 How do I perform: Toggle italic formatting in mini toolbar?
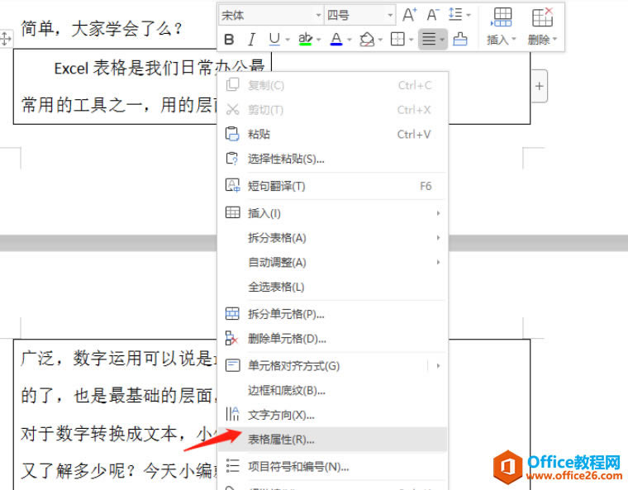pos(251,40)
